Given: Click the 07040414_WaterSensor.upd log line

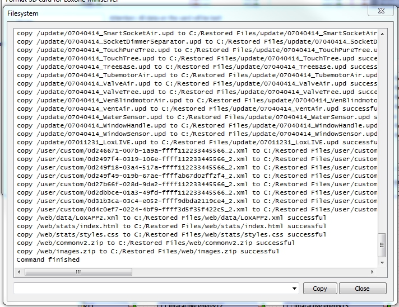Looking at the screenshot, I should 197,117.
